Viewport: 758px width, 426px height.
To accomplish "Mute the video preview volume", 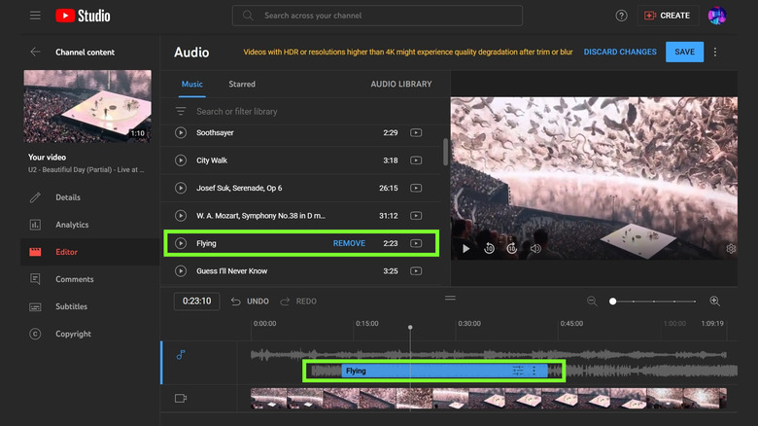I will click(535, 248).
